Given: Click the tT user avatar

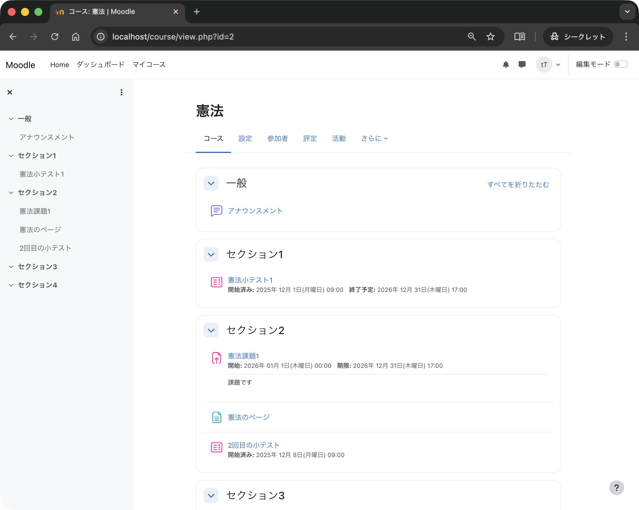Looking at the screenshot, I should point(544,65).
